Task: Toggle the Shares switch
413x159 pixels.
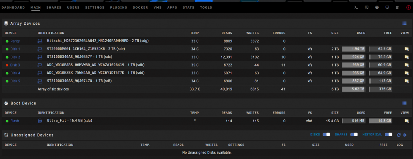Action: click(354, 135)
